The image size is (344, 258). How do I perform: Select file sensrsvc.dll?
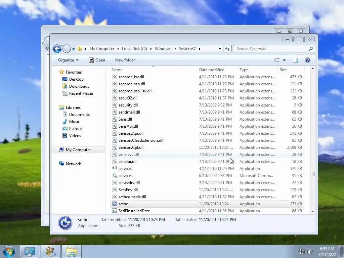click(x=129, y=155)
